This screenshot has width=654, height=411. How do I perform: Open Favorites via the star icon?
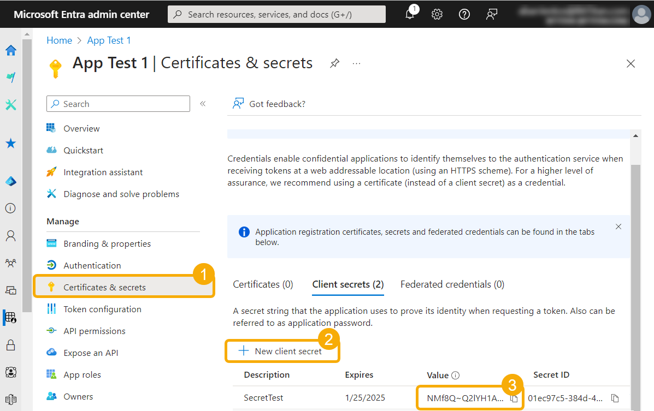[10, 143]
